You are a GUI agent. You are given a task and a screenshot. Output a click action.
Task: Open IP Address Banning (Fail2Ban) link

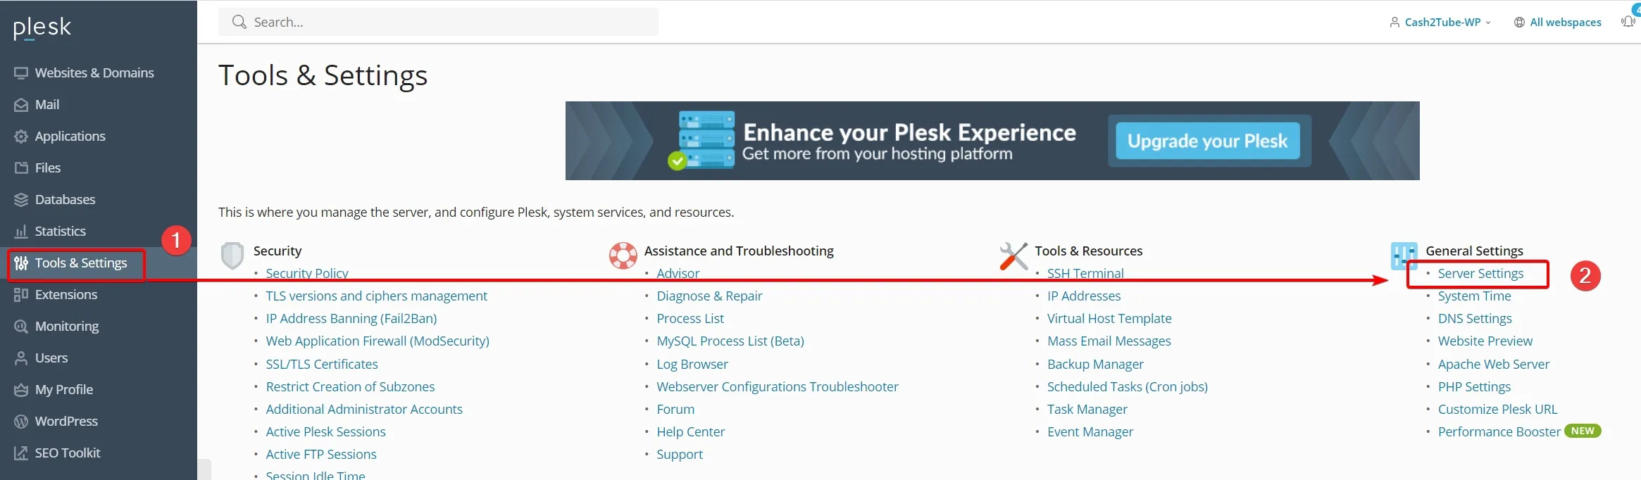(351, 319)
